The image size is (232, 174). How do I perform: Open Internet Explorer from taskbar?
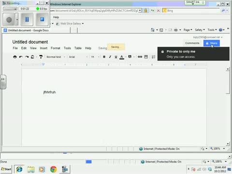19,169
